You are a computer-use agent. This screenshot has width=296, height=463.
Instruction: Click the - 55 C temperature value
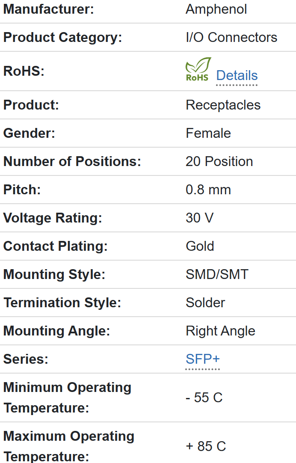(204, 398)
